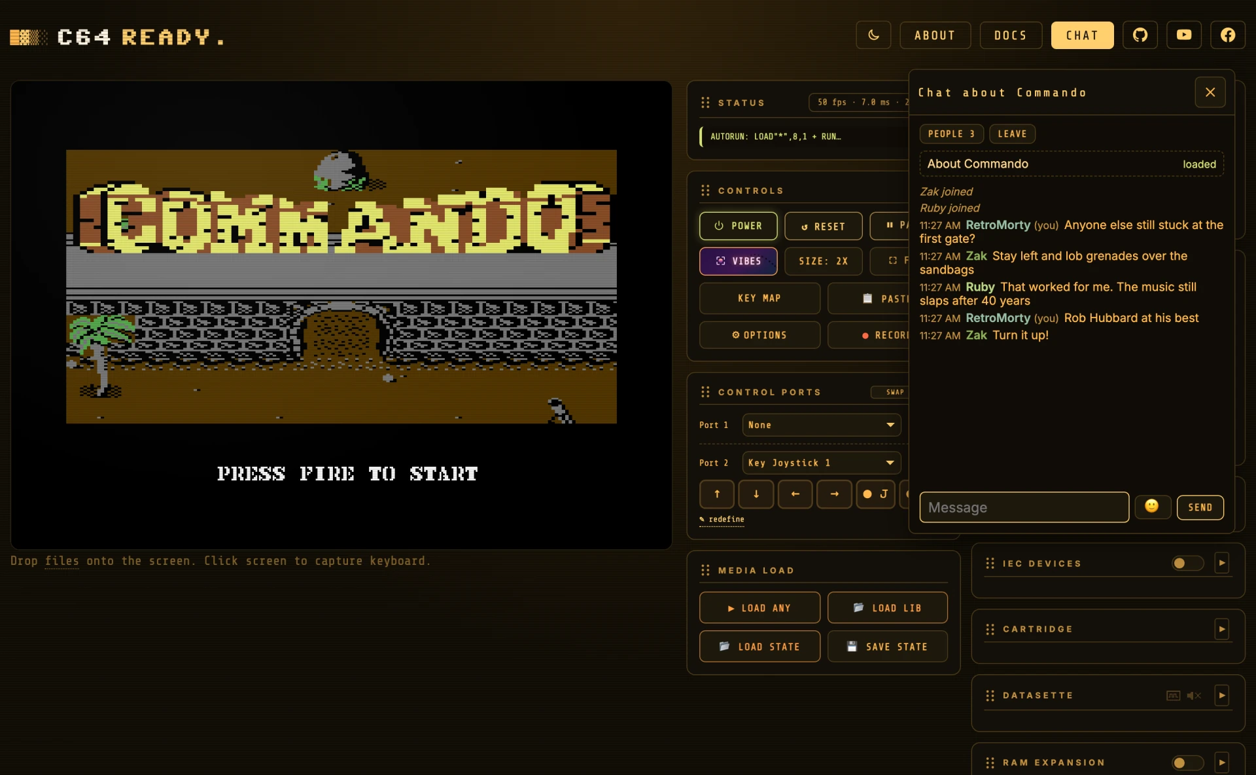Click joystick left arrow key
Viewport: 1256px width, 775px height.
tap(795, 494)
